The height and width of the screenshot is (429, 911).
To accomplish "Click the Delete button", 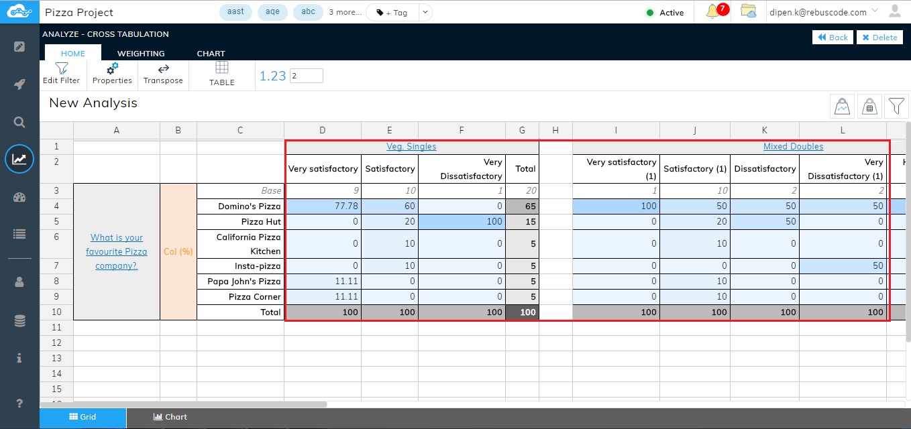I will 879,38.
